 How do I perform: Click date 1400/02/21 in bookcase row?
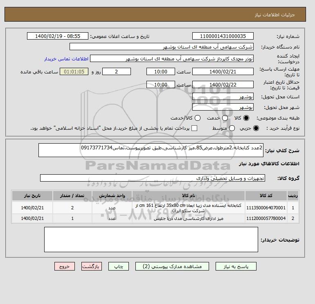point(32,208)
